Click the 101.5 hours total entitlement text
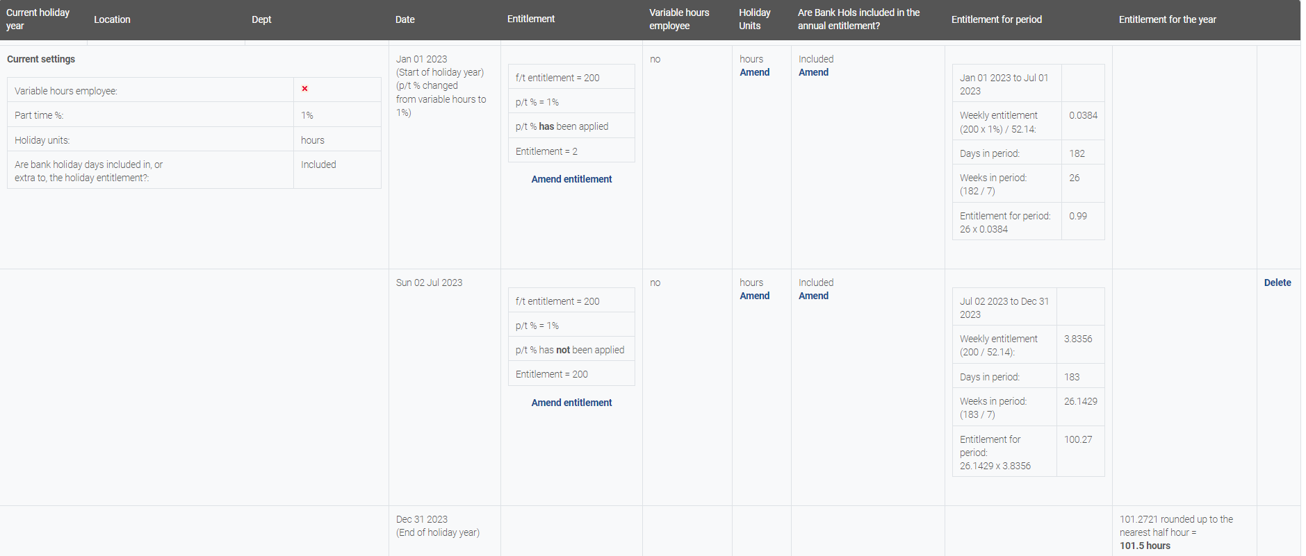 tap(1145, 546)
